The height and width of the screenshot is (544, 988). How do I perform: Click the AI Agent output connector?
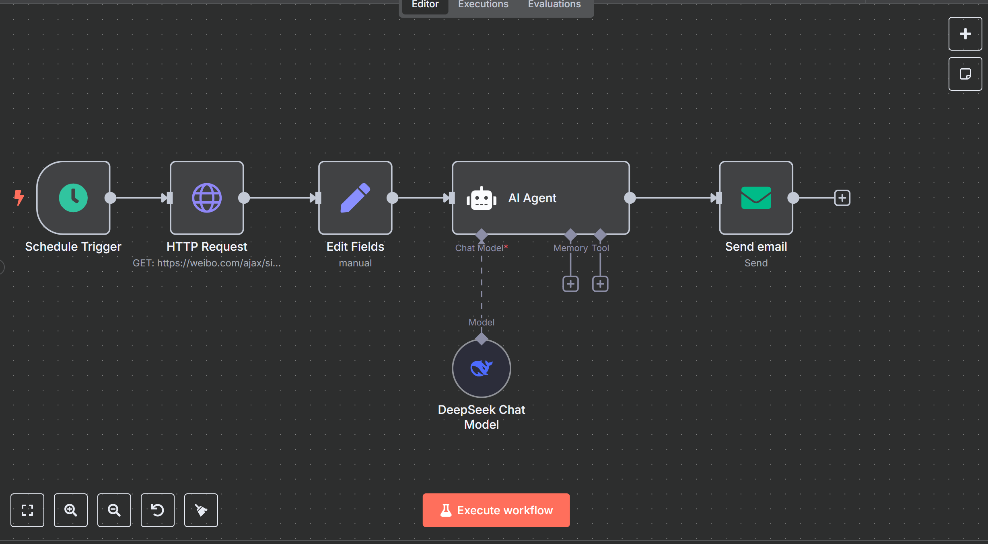click(630, 198)
